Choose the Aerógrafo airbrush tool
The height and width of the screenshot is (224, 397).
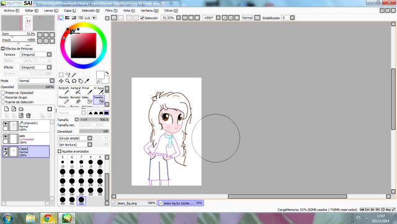pos(76,91)
